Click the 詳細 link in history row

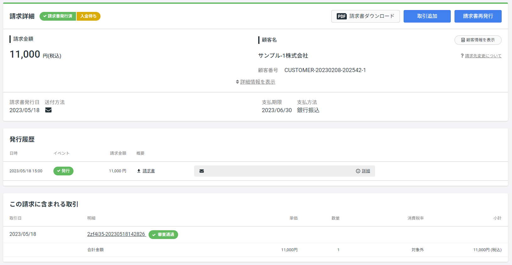point(366,171)
